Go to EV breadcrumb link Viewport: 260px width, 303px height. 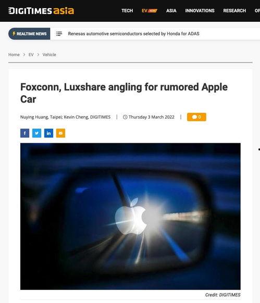31,55
